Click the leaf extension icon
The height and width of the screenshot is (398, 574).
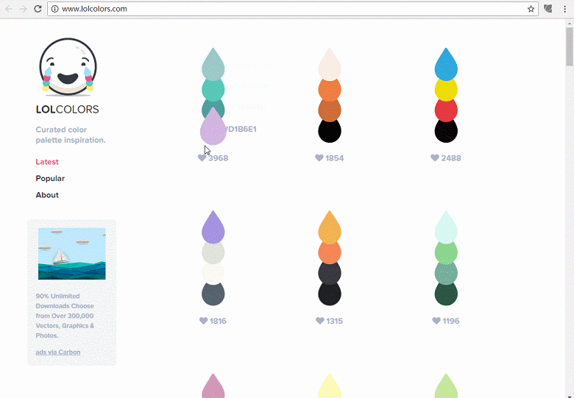tap(548, 8)
